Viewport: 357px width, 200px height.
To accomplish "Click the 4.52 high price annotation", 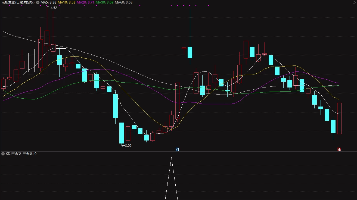I will click(54, 8).
